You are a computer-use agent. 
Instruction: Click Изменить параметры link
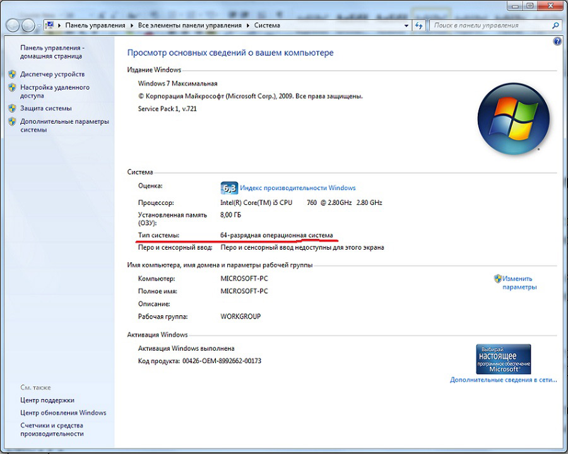coord(519,282)
